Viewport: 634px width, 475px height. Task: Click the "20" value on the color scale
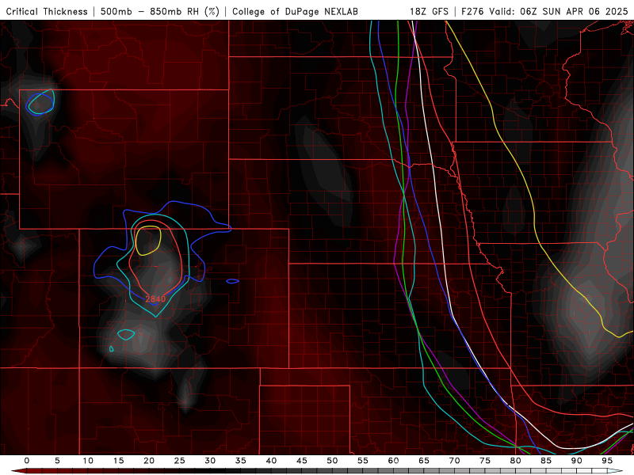click(x=149, y=461)
